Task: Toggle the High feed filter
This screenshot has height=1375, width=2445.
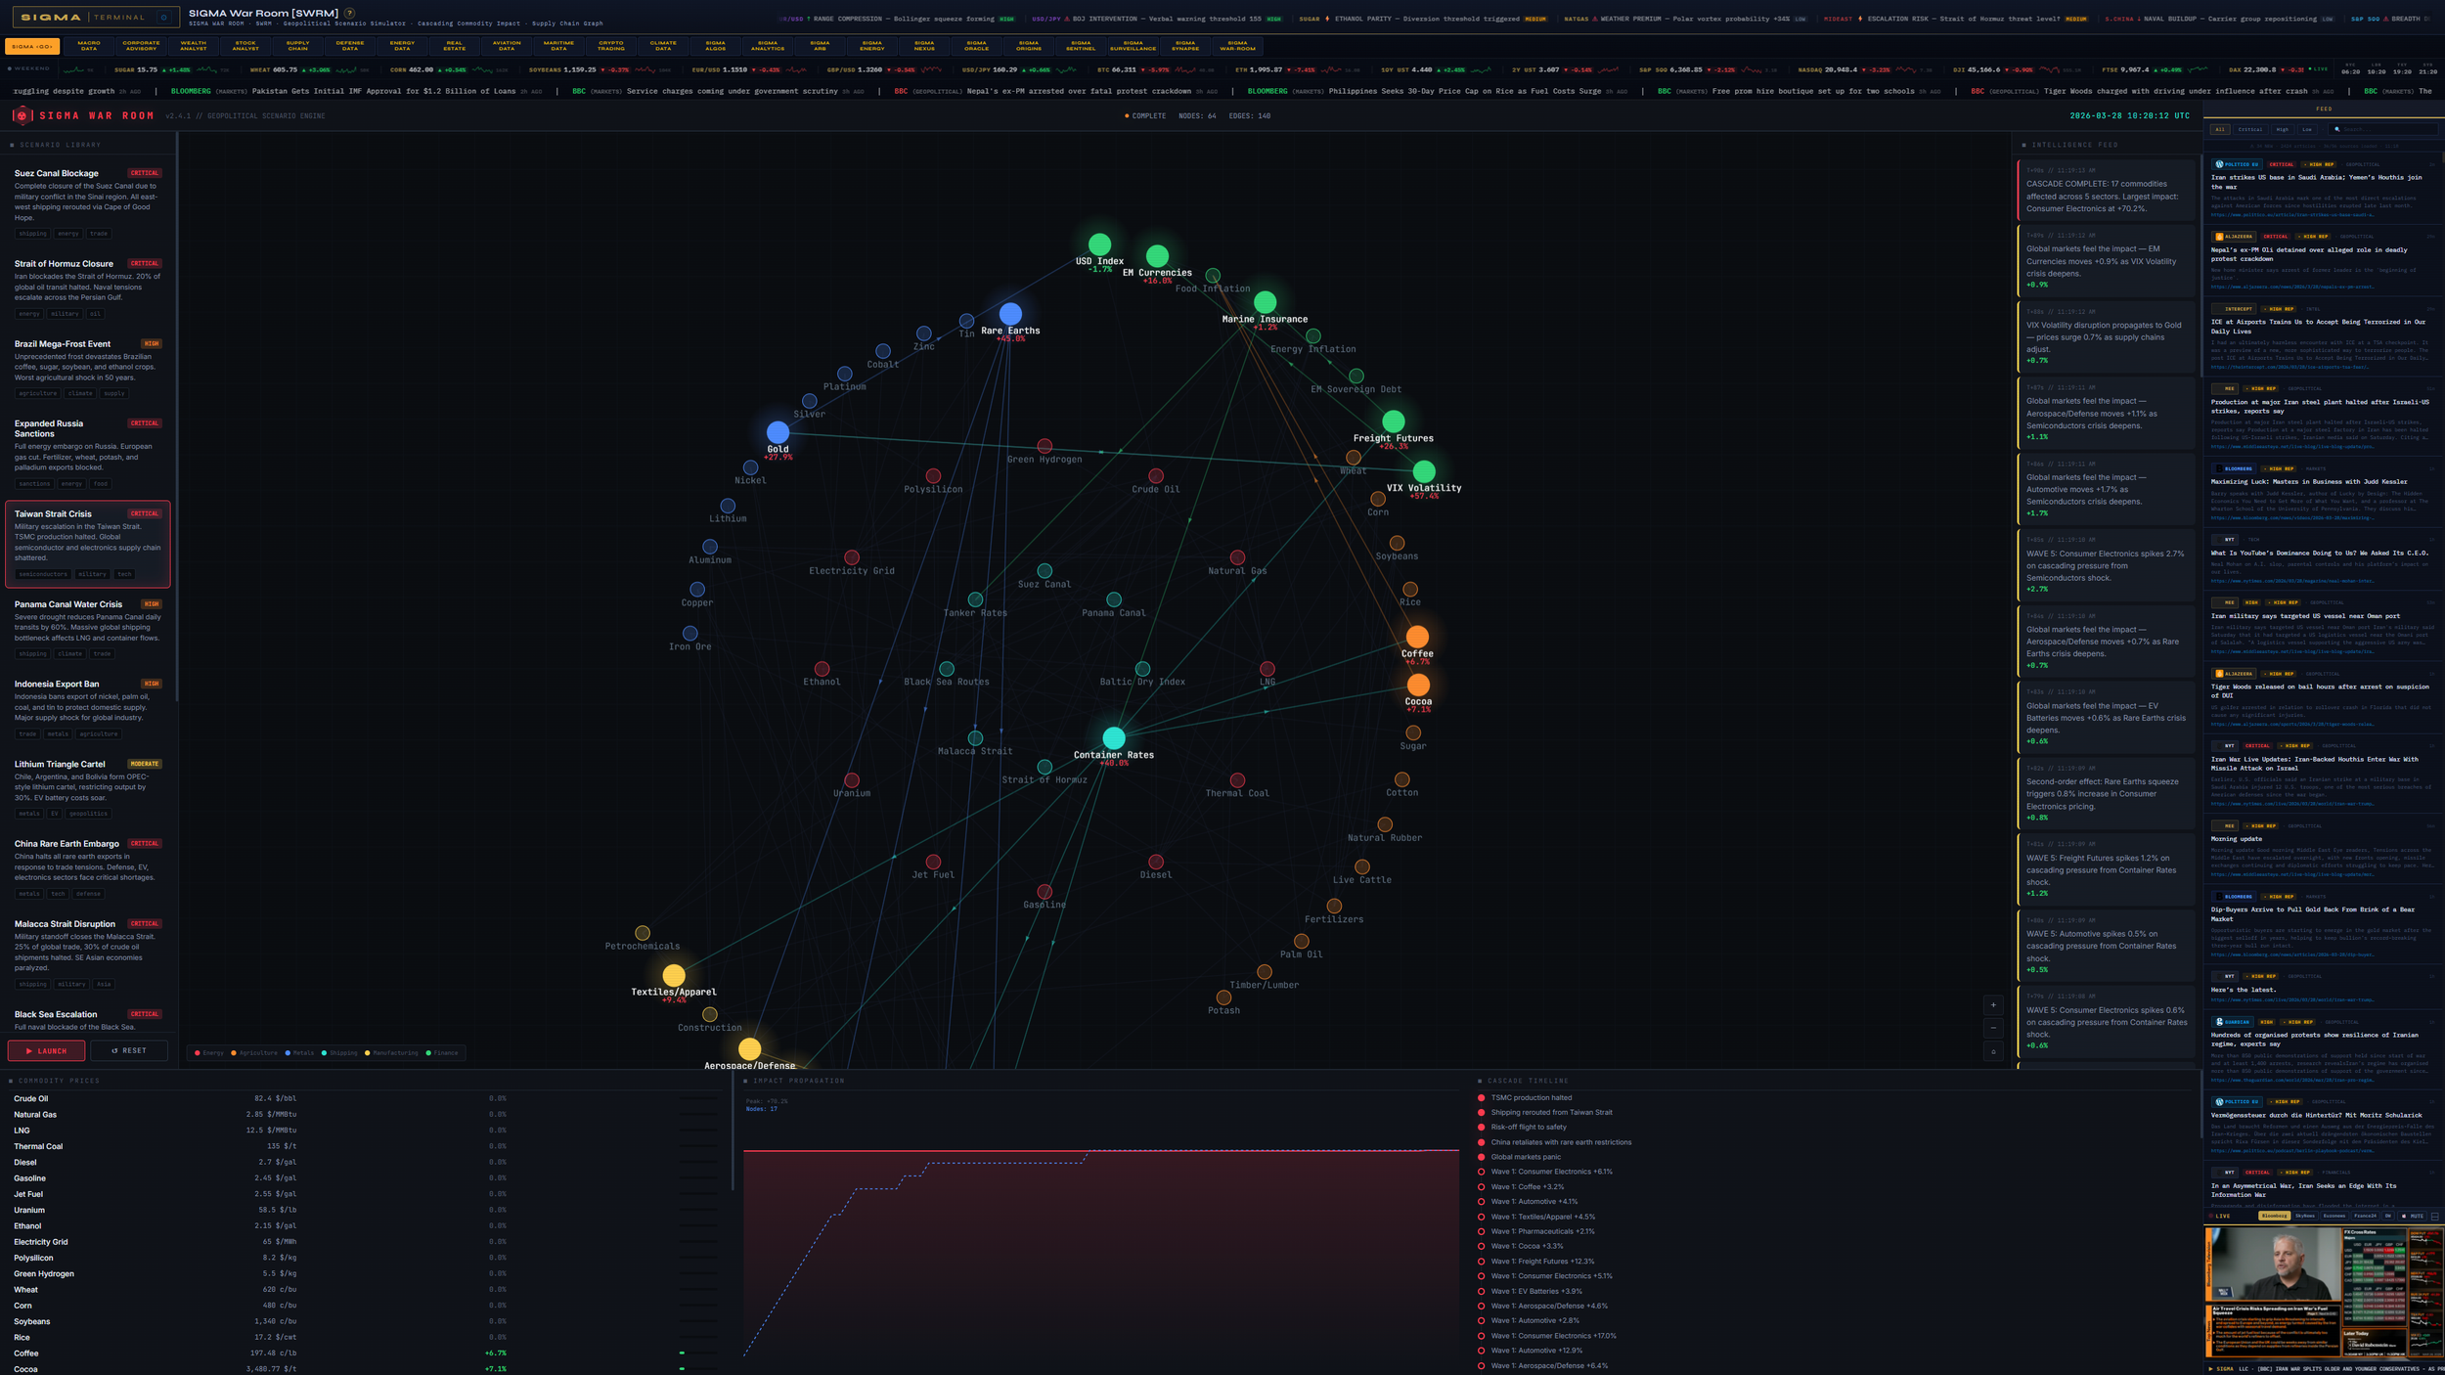Action: [x=2283, y=129]
